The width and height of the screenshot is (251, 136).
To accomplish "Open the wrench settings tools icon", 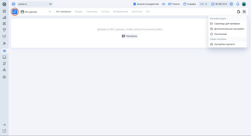I will 244,12.
